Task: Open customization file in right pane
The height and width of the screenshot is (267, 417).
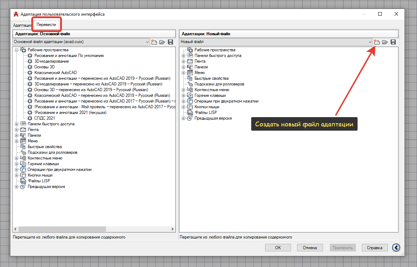Action: (385, 42)
